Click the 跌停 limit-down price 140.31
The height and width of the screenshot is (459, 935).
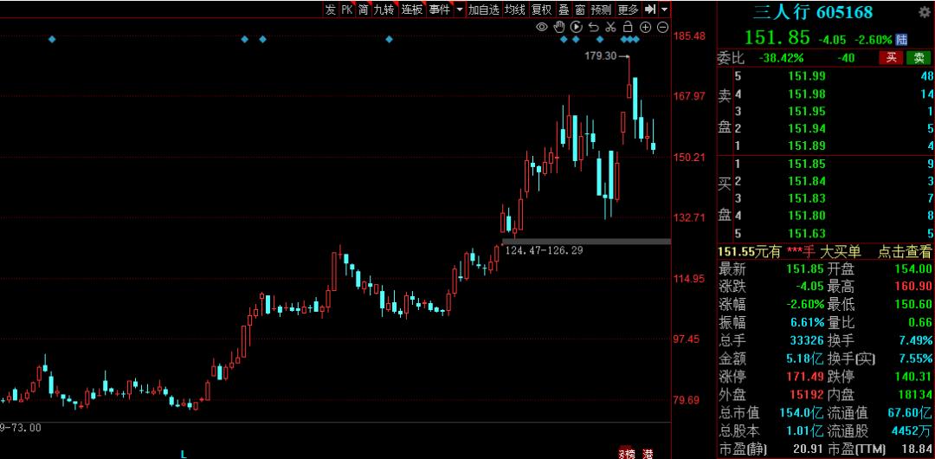tap(912, 377)
